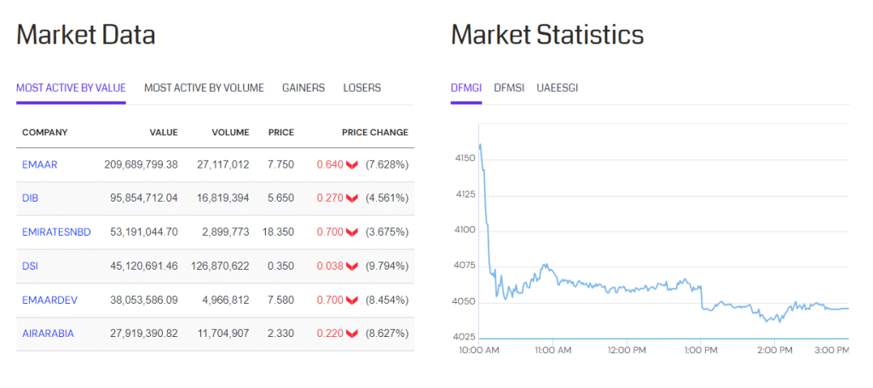Switch chart to DFMSI index

click(509, 88)
